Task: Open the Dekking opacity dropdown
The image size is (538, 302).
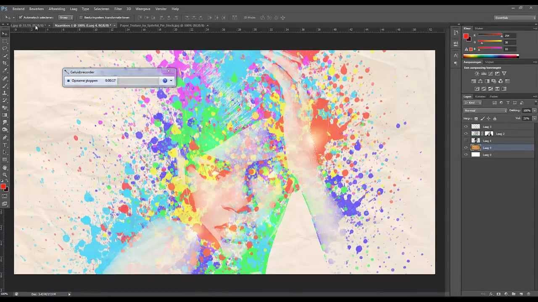Action: [534, 110]
